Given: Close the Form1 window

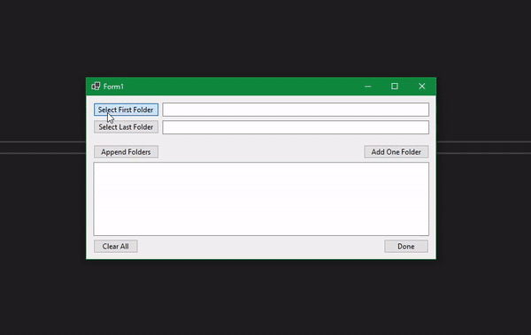Looking at the screenshot, I should [x=422, y=87].
